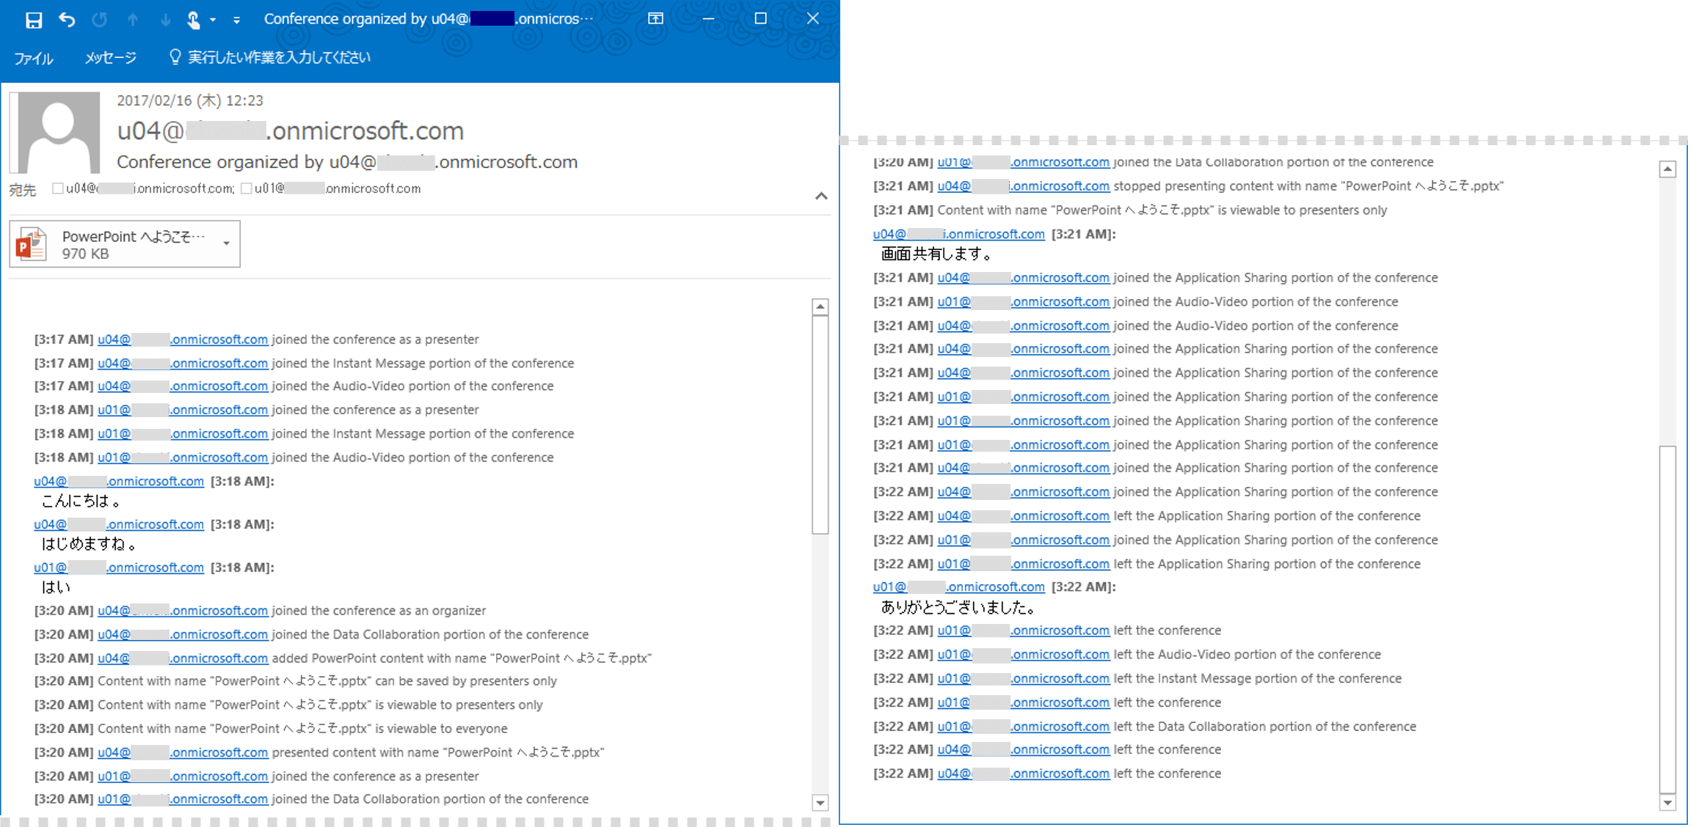This screenshot has width=1693, height=827.
Task: Click the large sender address u04@ heading
Action: click(x=291, y=131)
